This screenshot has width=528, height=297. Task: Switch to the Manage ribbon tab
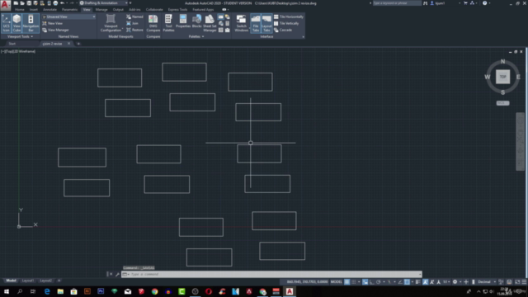(x=101, y=10)
